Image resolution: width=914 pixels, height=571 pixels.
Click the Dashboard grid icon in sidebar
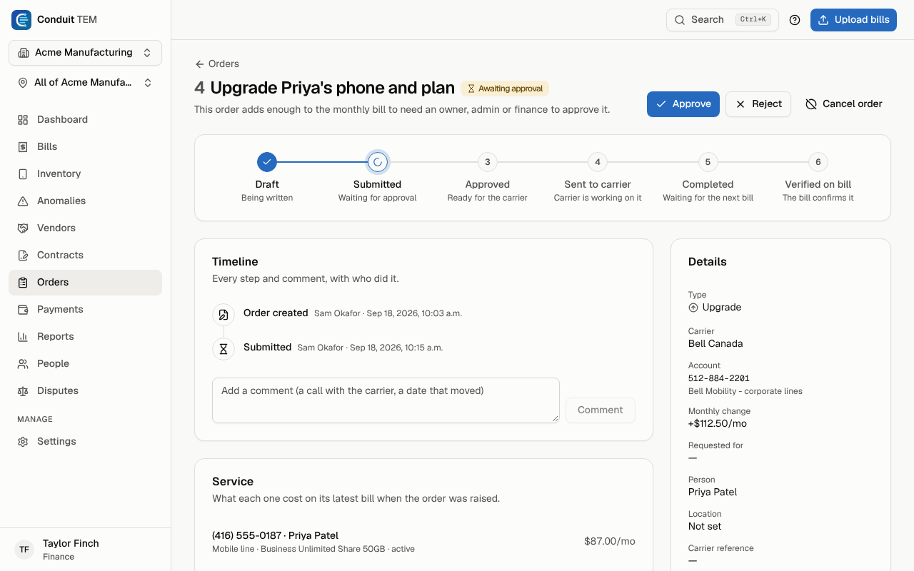(23, 120)
